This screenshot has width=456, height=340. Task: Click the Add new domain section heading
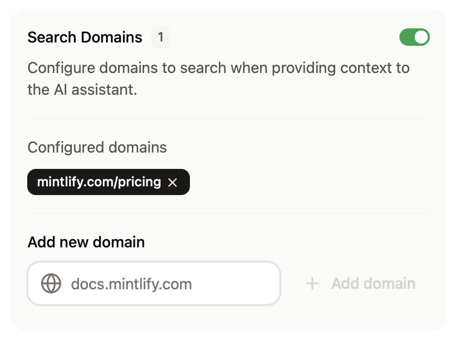[x=85, y=242]
